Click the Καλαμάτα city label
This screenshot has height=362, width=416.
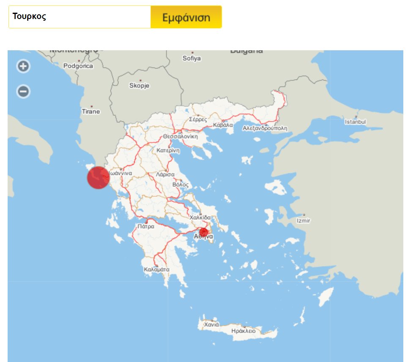coord(156,269)
